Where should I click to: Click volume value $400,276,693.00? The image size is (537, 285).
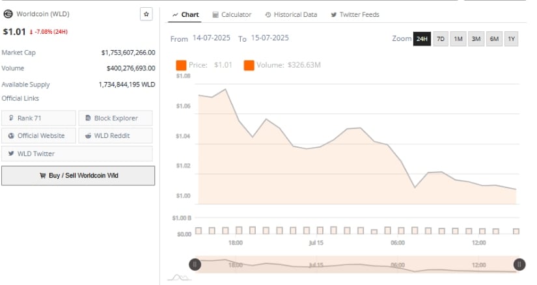click(x=131, y=68)
